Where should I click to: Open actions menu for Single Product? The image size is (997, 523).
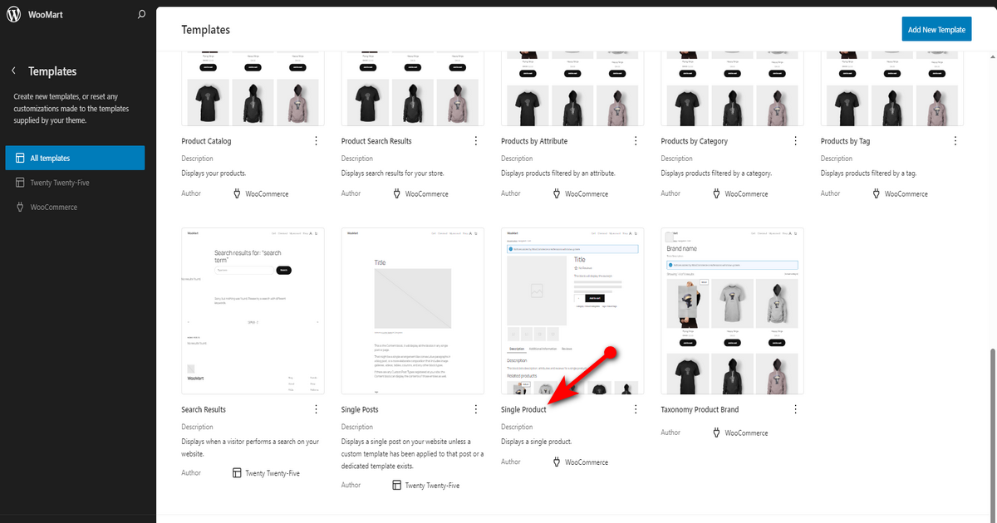(x=636, y=409)
